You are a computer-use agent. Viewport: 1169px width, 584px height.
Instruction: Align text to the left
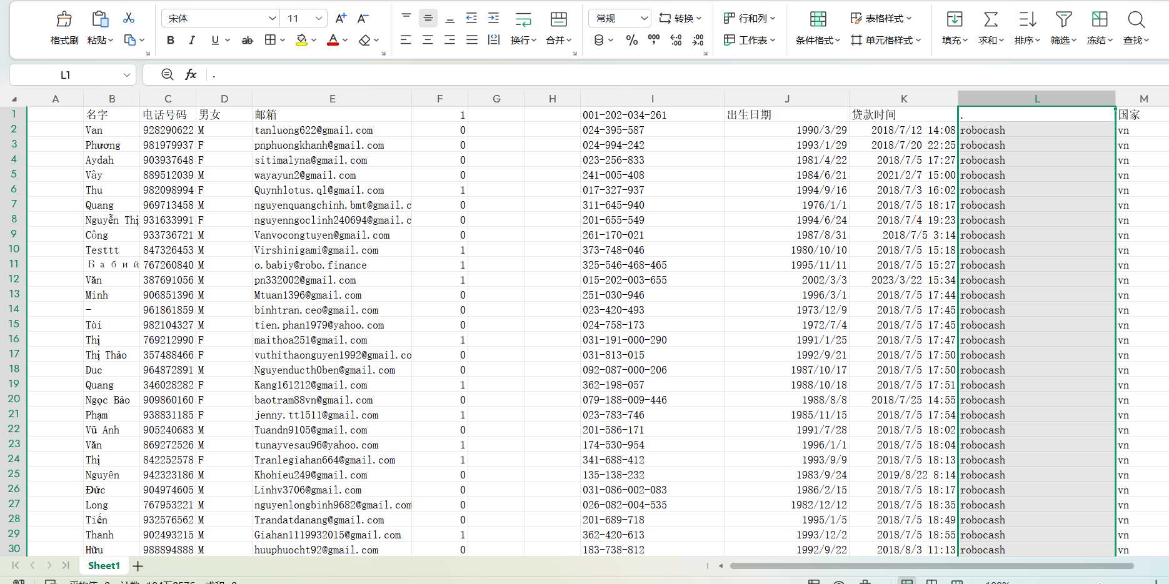point(406,40)
